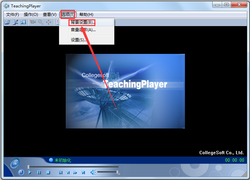Choose 背景设置(B)... from the menu
The height and width of the screenshot is (180, 250).
pos(82,22)
